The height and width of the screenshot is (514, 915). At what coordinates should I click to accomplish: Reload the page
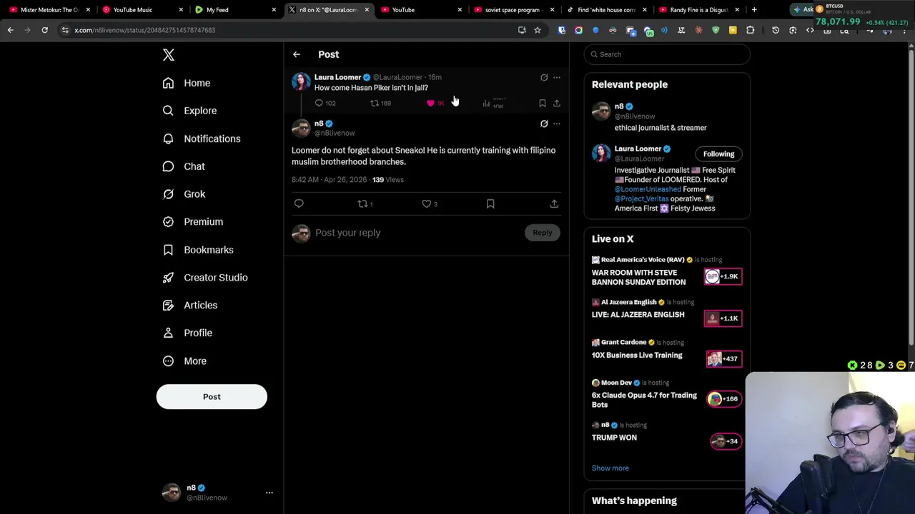coord(44,30)
